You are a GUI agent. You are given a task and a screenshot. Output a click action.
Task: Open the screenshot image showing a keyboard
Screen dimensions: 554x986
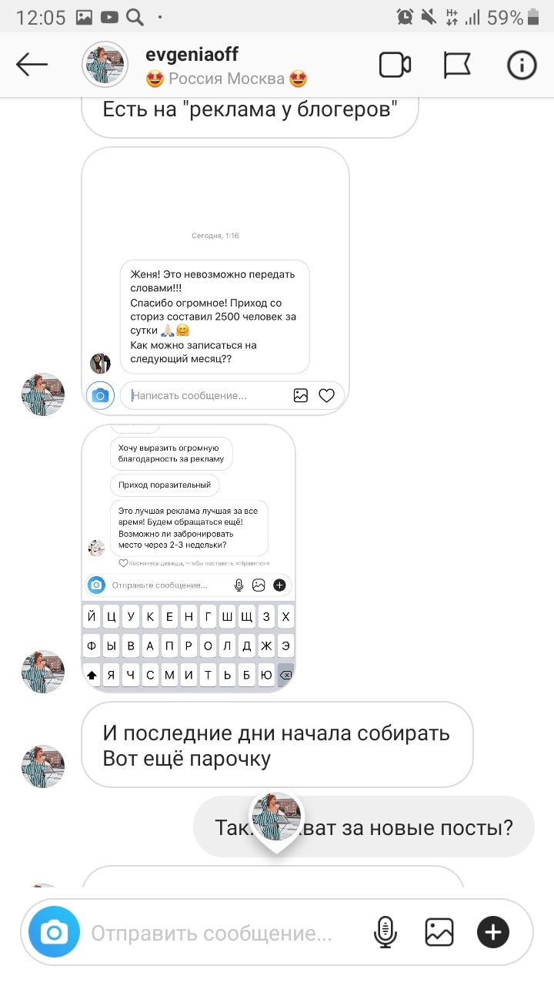pyautogui.click(x=189, y=558)
